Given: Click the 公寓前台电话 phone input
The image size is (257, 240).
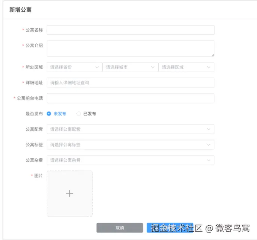Looking at the screenshot, I should pos(130,98).
